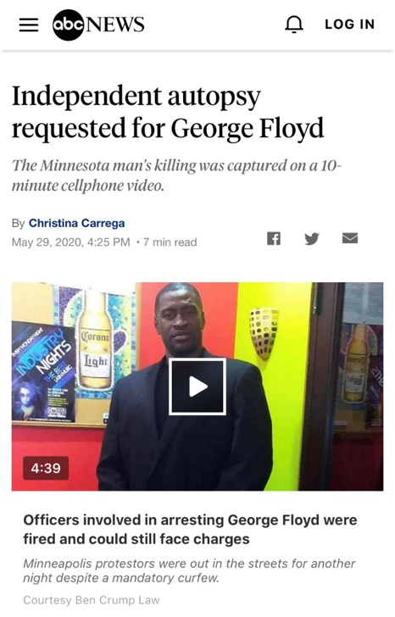
Task: Click the 4:39 video duration badge
Action: click(46, 468)
